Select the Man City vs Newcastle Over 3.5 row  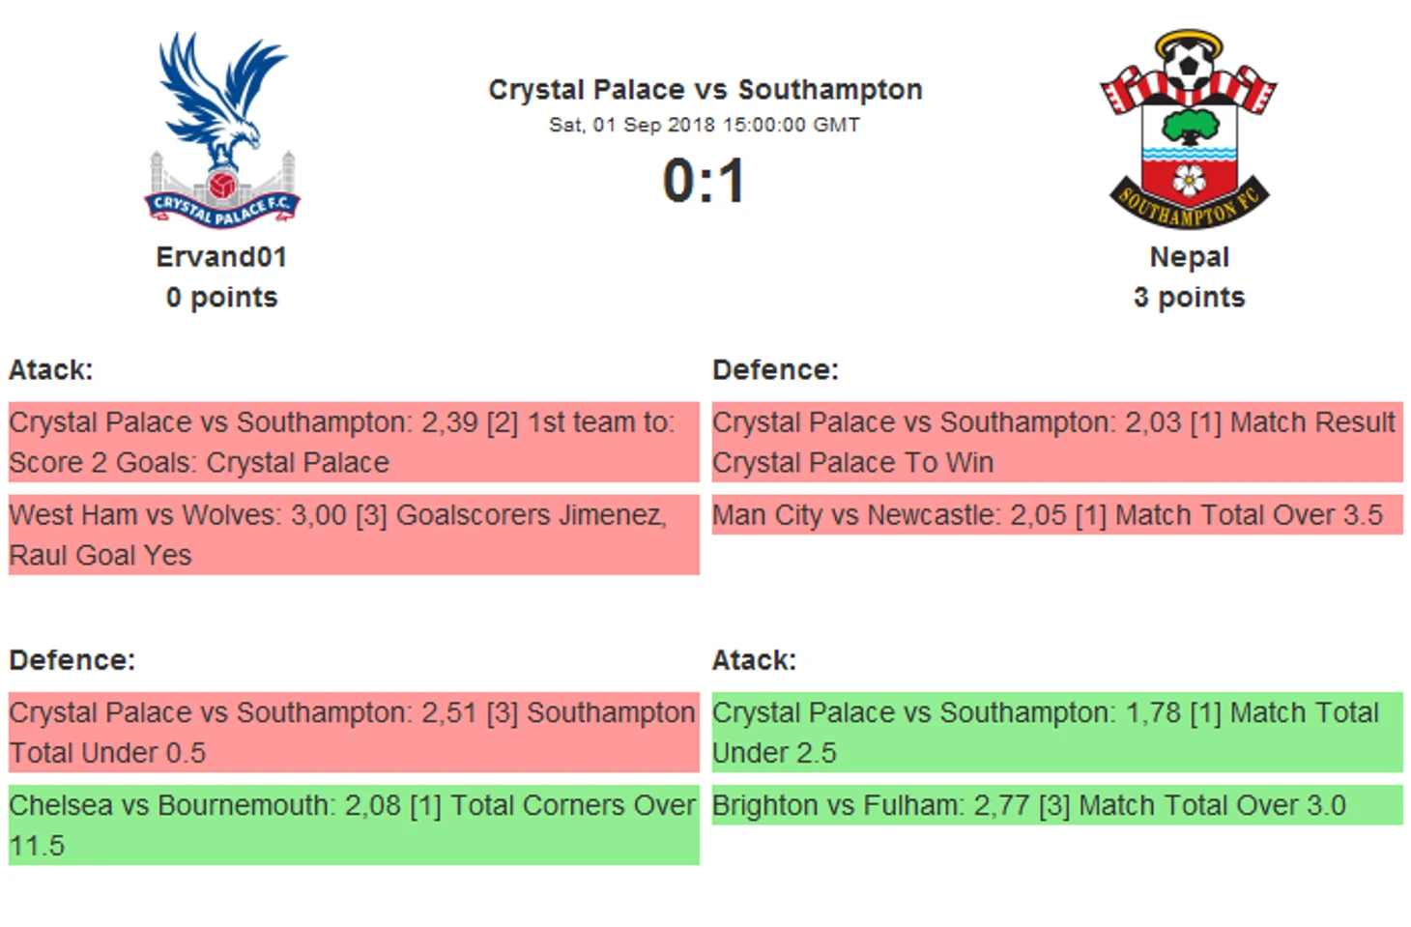click(x=1057, y=514)
